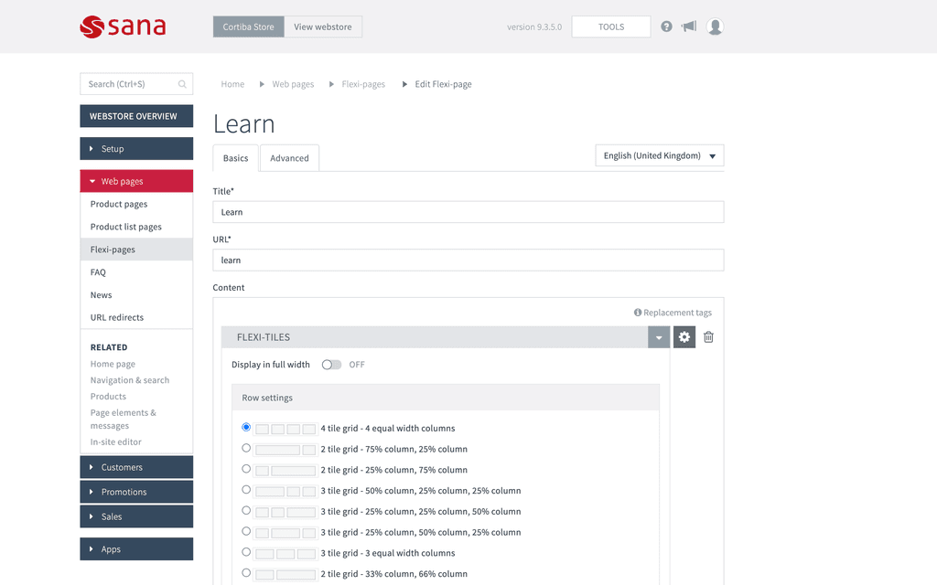Expand the Apps menu section
Viewport: 937px width, 585px height.
tap(136, 549)
